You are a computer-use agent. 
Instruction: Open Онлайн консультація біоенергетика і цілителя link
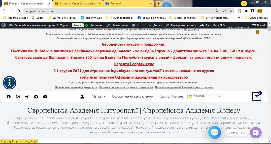(x=184, y=87)
